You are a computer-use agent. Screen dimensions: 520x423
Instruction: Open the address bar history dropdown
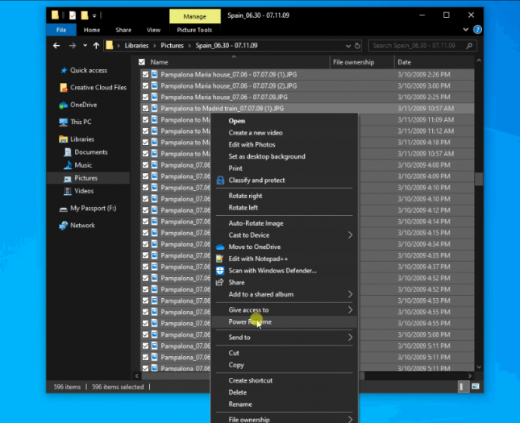pos(348,46)
